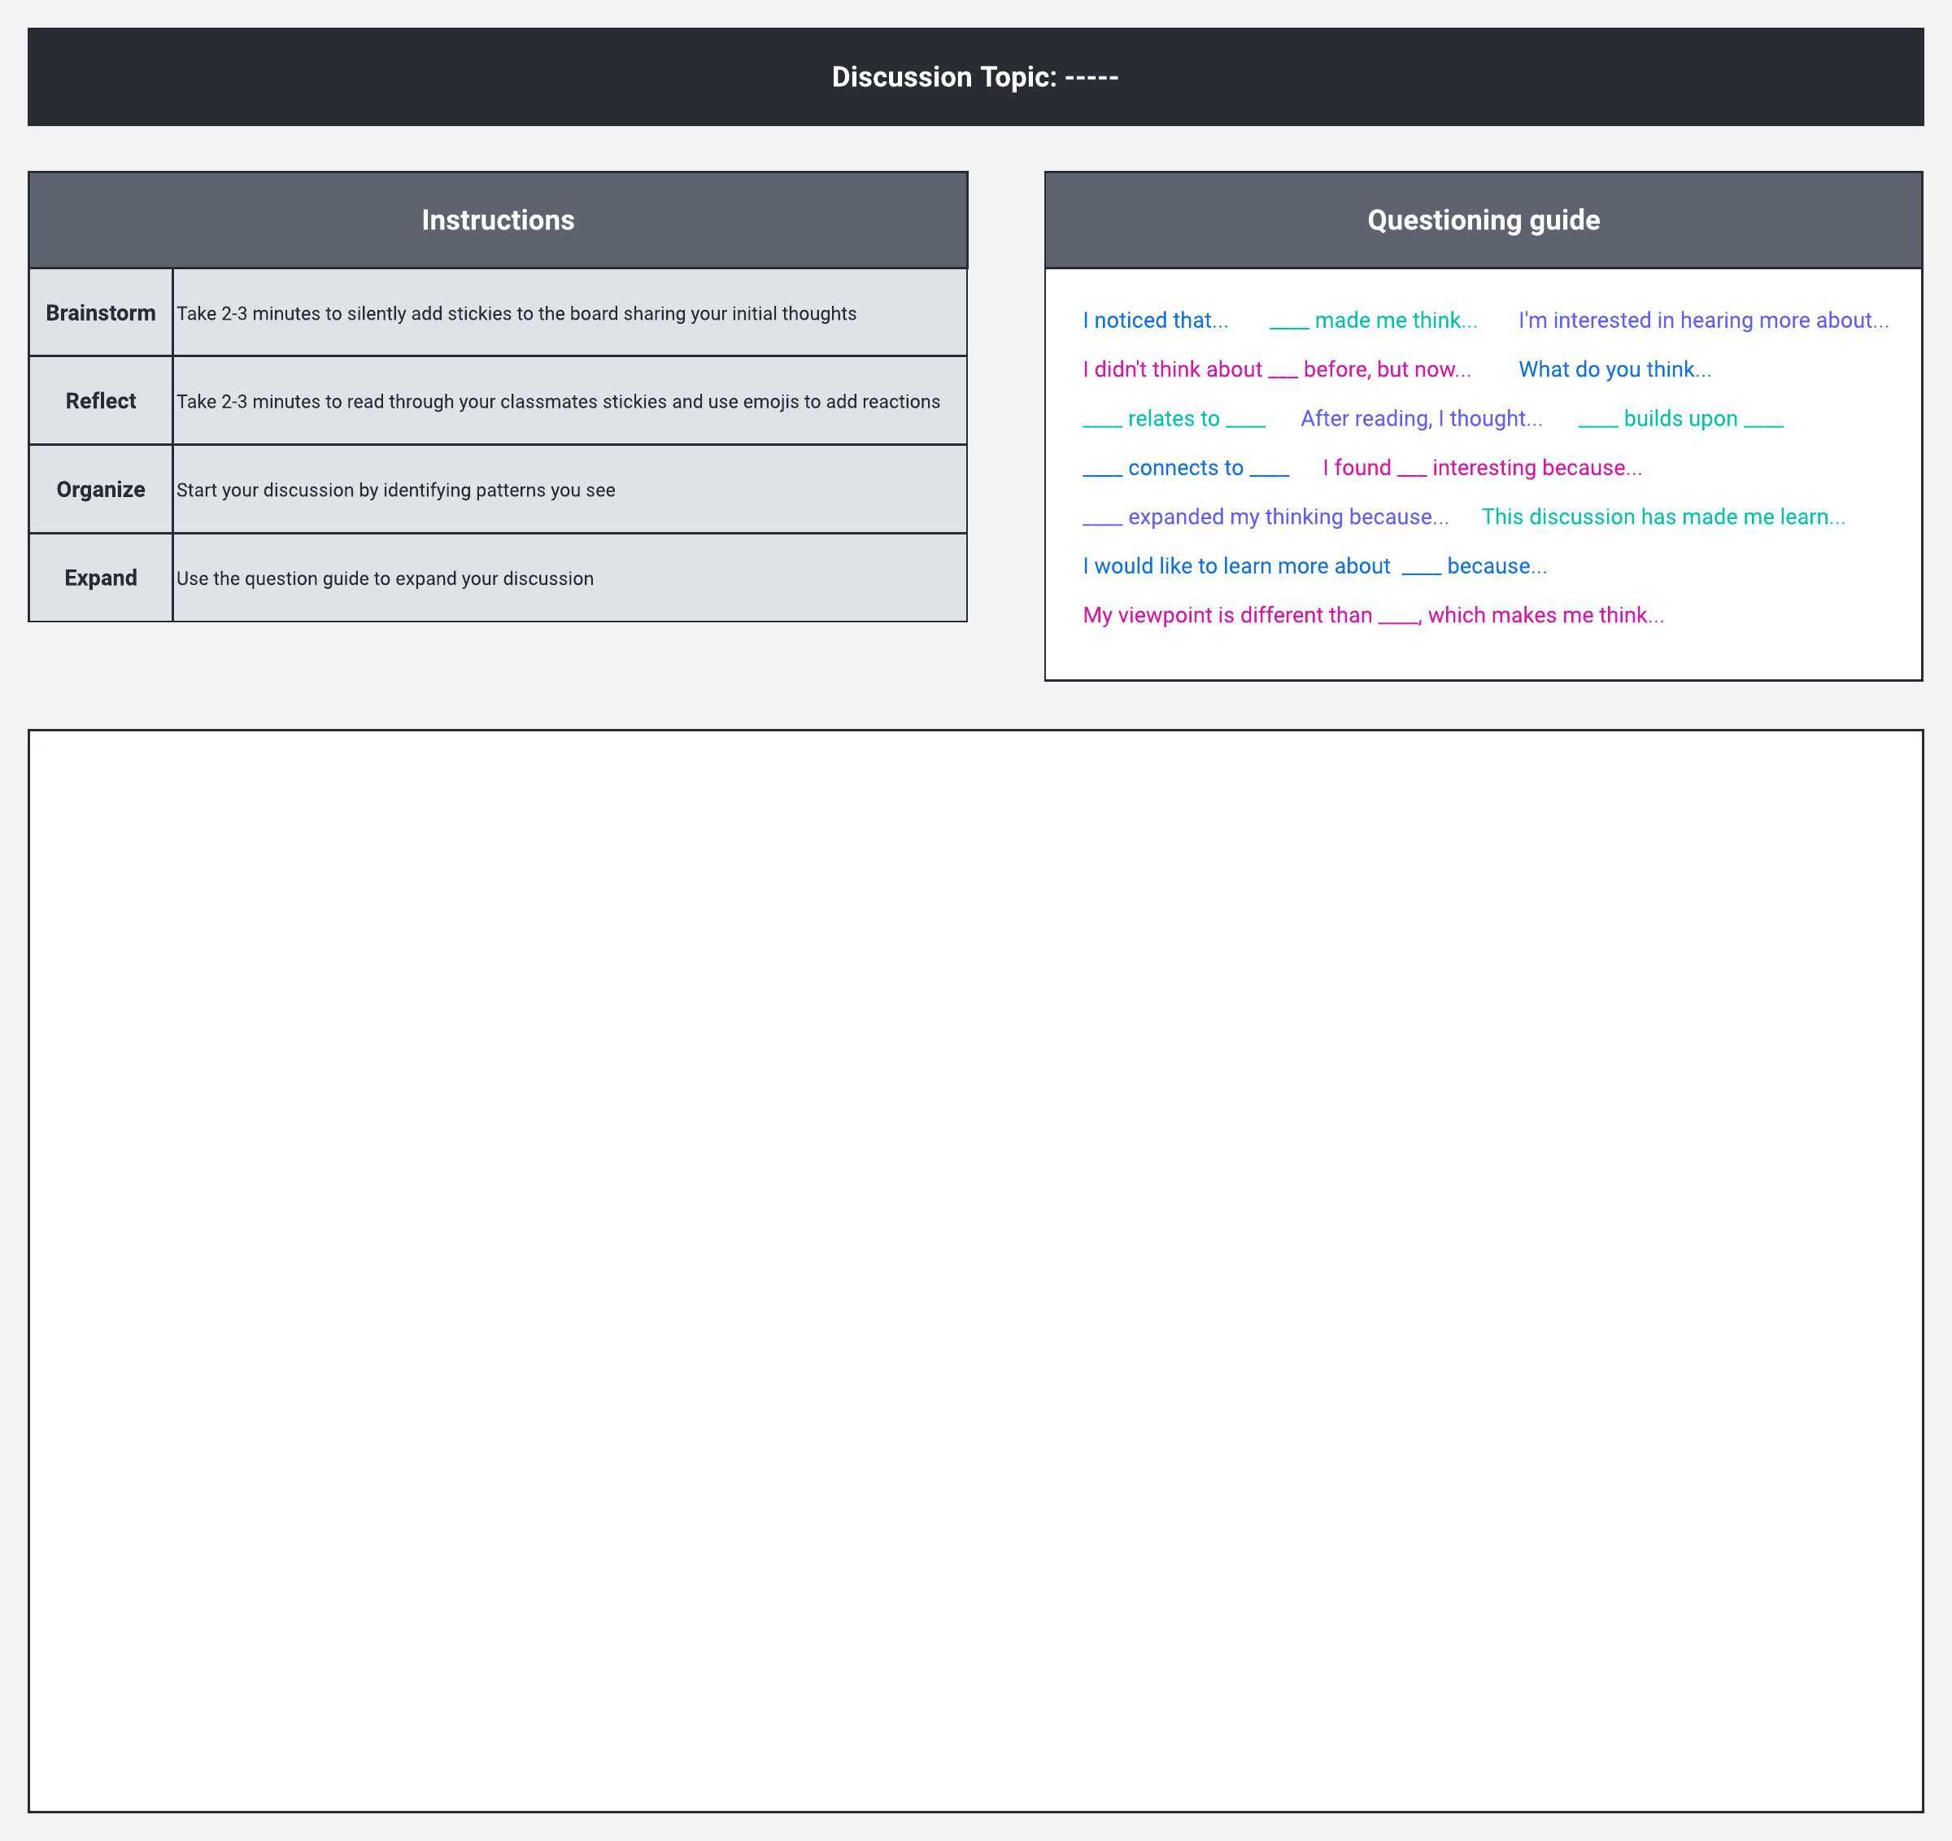Click the "made me think..." prompt
1952x1841 pixels.
[x=1373, y=320]
